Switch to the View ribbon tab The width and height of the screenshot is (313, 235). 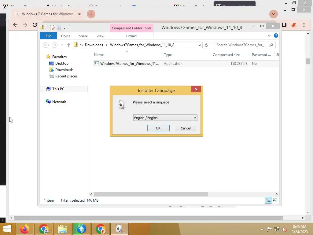100,36
